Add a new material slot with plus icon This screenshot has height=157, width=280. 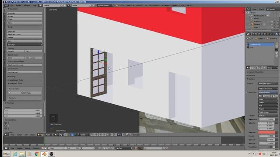coord(276,44)
